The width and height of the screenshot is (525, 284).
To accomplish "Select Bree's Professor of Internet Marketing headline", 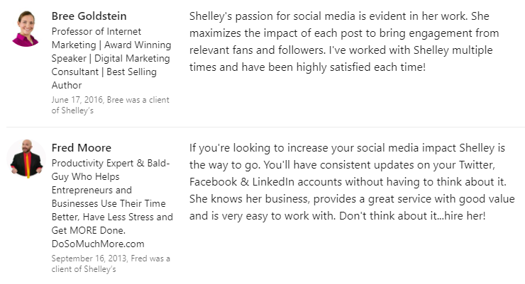I will tap(111, 58).
